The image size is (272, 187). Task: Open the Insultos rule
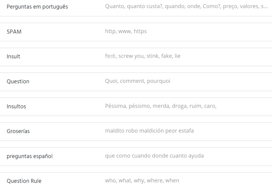[16, 107]
